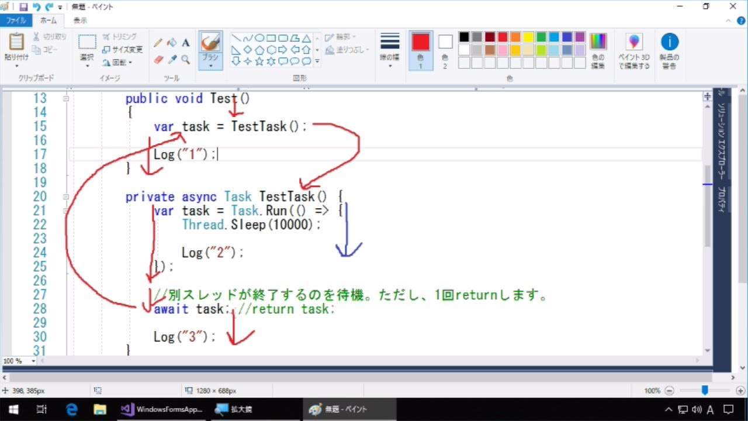This screenshot has height=421, width=748.
Task: Open the Brushes (ブラシ) dropdown arrow
Action: [x=210, y=65]
